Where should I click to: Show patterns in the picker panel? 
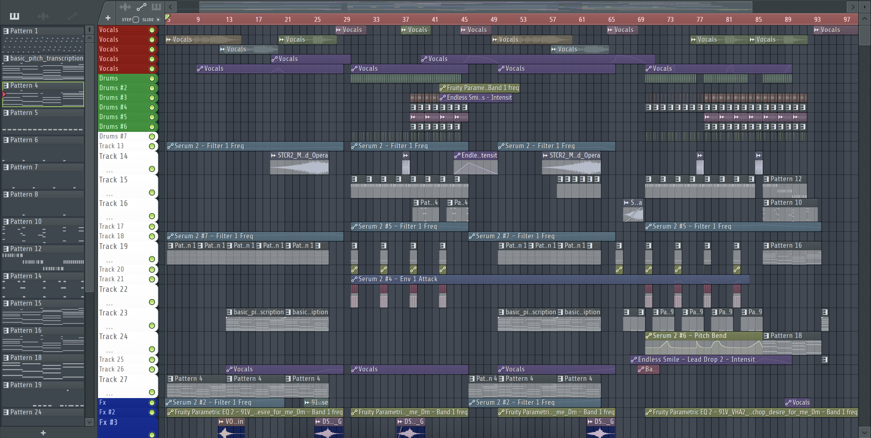[x=15, y=16]
